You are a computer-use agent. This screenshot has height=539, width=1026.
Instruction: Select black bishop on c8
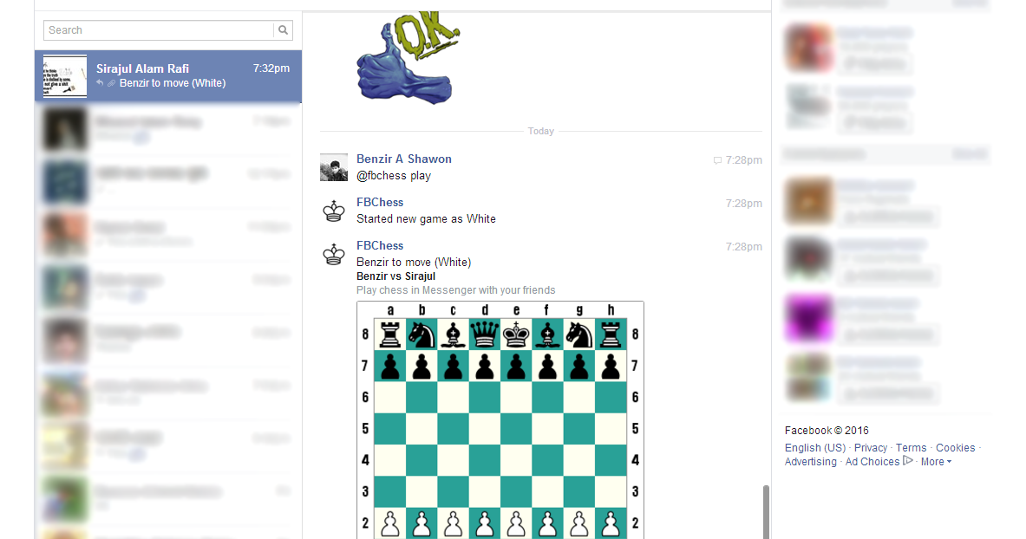click(453, 334)
